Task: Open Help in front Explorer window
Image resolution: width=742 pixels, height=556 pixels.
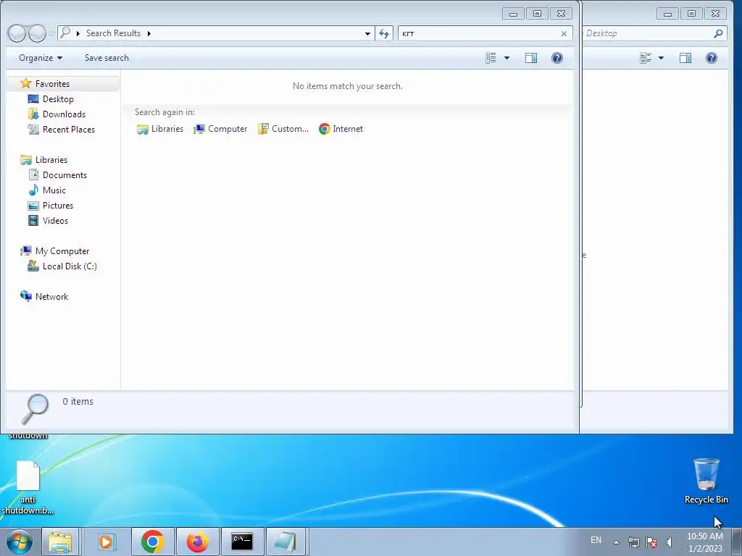Action: pos(557,58)
